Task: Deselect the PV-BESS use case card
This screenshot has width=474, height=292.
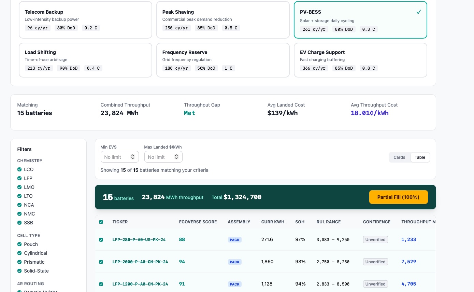Action: coord(360,19)
